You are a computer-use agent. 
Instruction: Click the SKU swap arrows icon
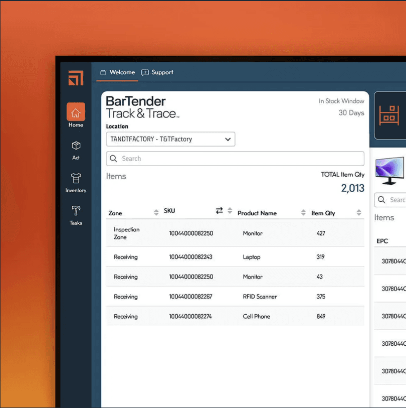(x=219, y=210)
